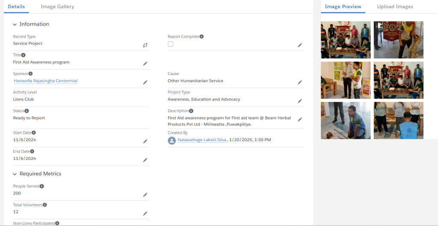Show info tooltip next to Description
The width and height of the screenshot is (438, 226).
point(191,111)
